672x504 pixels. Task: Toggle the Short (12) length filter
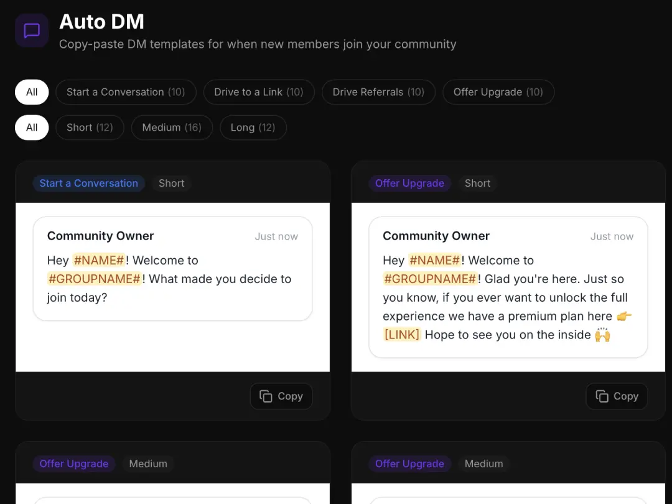pyautogui.click(x=90, y=128)
